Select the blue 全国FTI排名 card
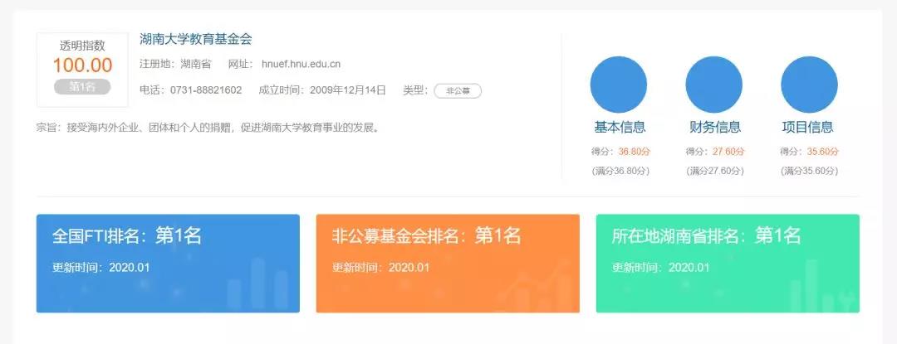The width and height of the screenshot is (897, 344). 168,264
